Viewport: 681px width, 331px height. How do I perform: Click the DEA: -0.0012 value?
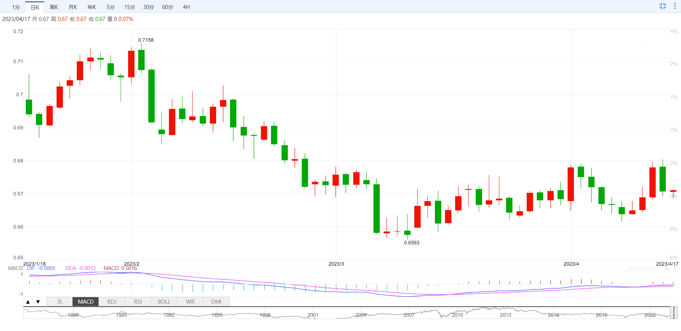(x=81, y=268)
